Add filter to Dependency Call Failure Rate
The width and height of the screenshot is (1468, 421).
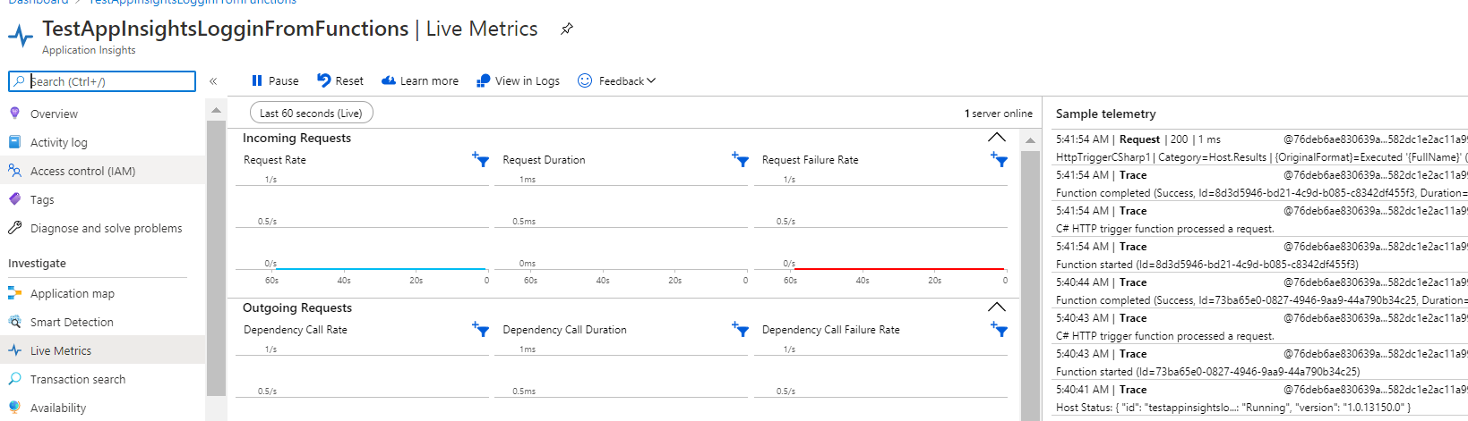999,329
